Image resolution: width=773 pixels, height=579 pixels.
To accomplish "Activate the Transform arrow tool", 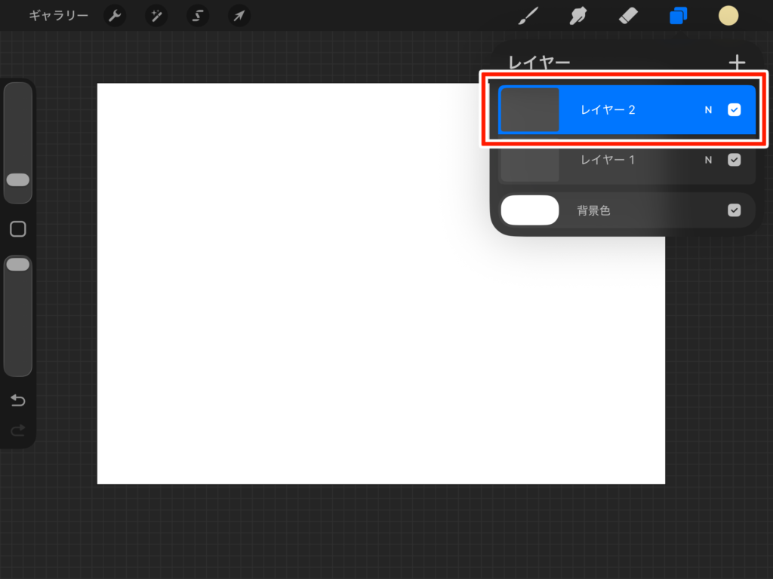I will coord(239,16).
